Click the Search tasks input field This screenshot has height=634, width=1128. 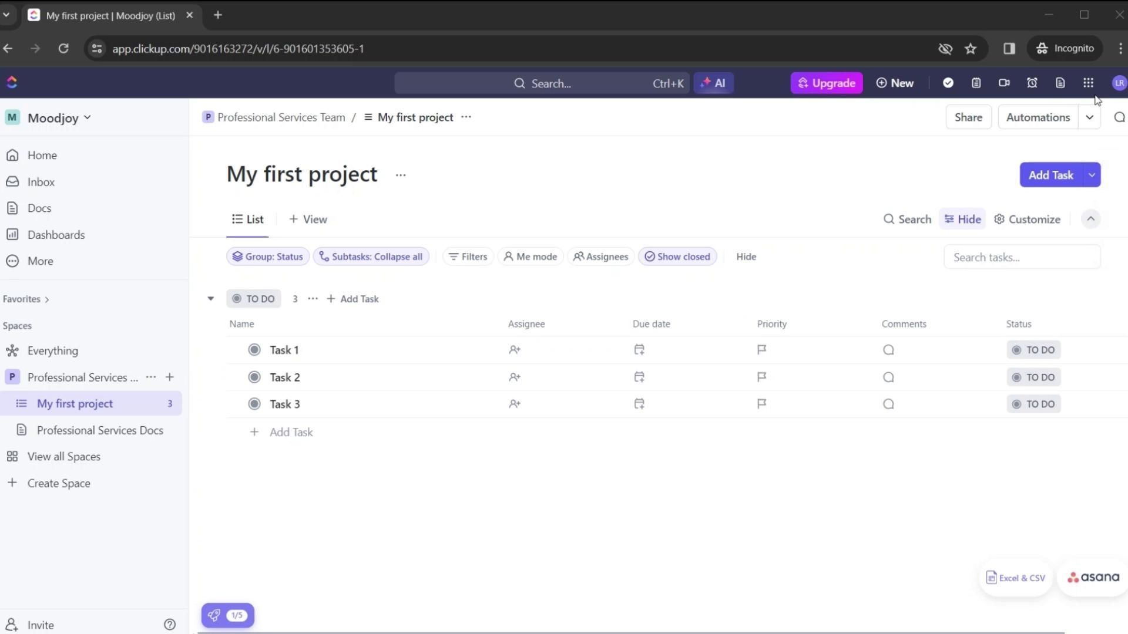tap(1022, 257)
